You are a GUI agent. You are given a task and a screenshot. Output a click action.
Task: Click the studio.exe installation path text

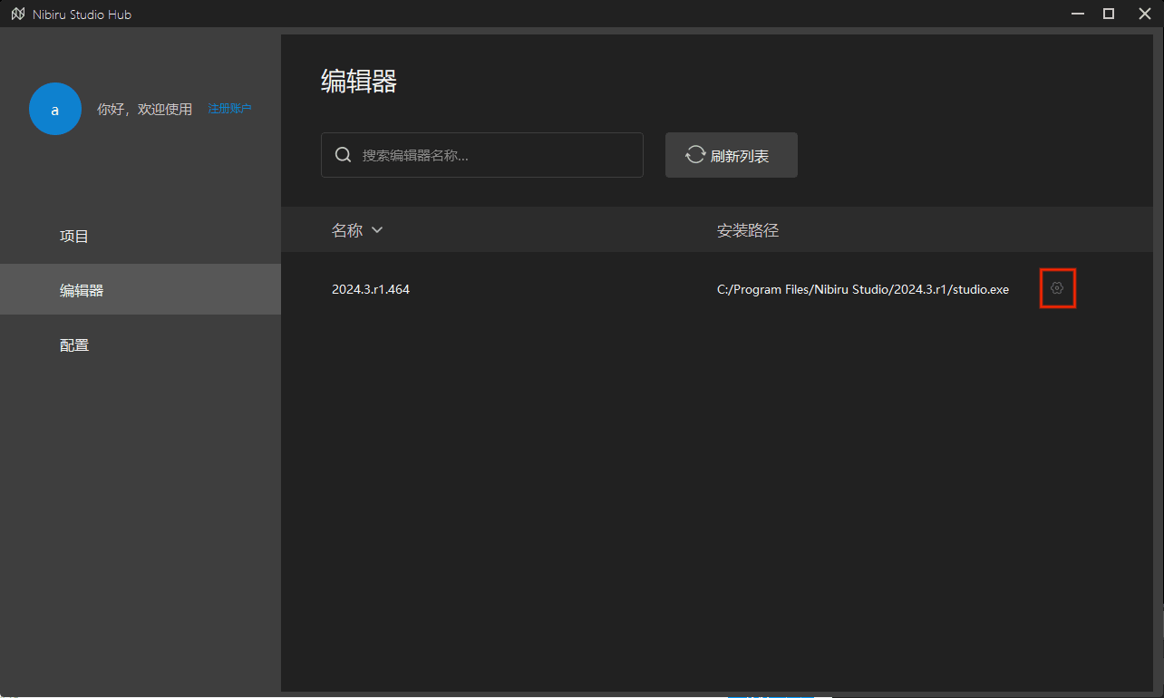[x=862, y=289]
